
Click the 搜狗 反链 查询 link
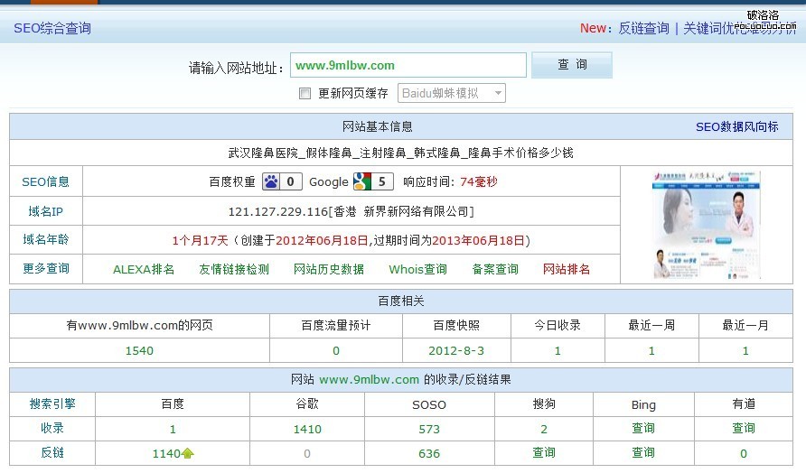[544, 453]
